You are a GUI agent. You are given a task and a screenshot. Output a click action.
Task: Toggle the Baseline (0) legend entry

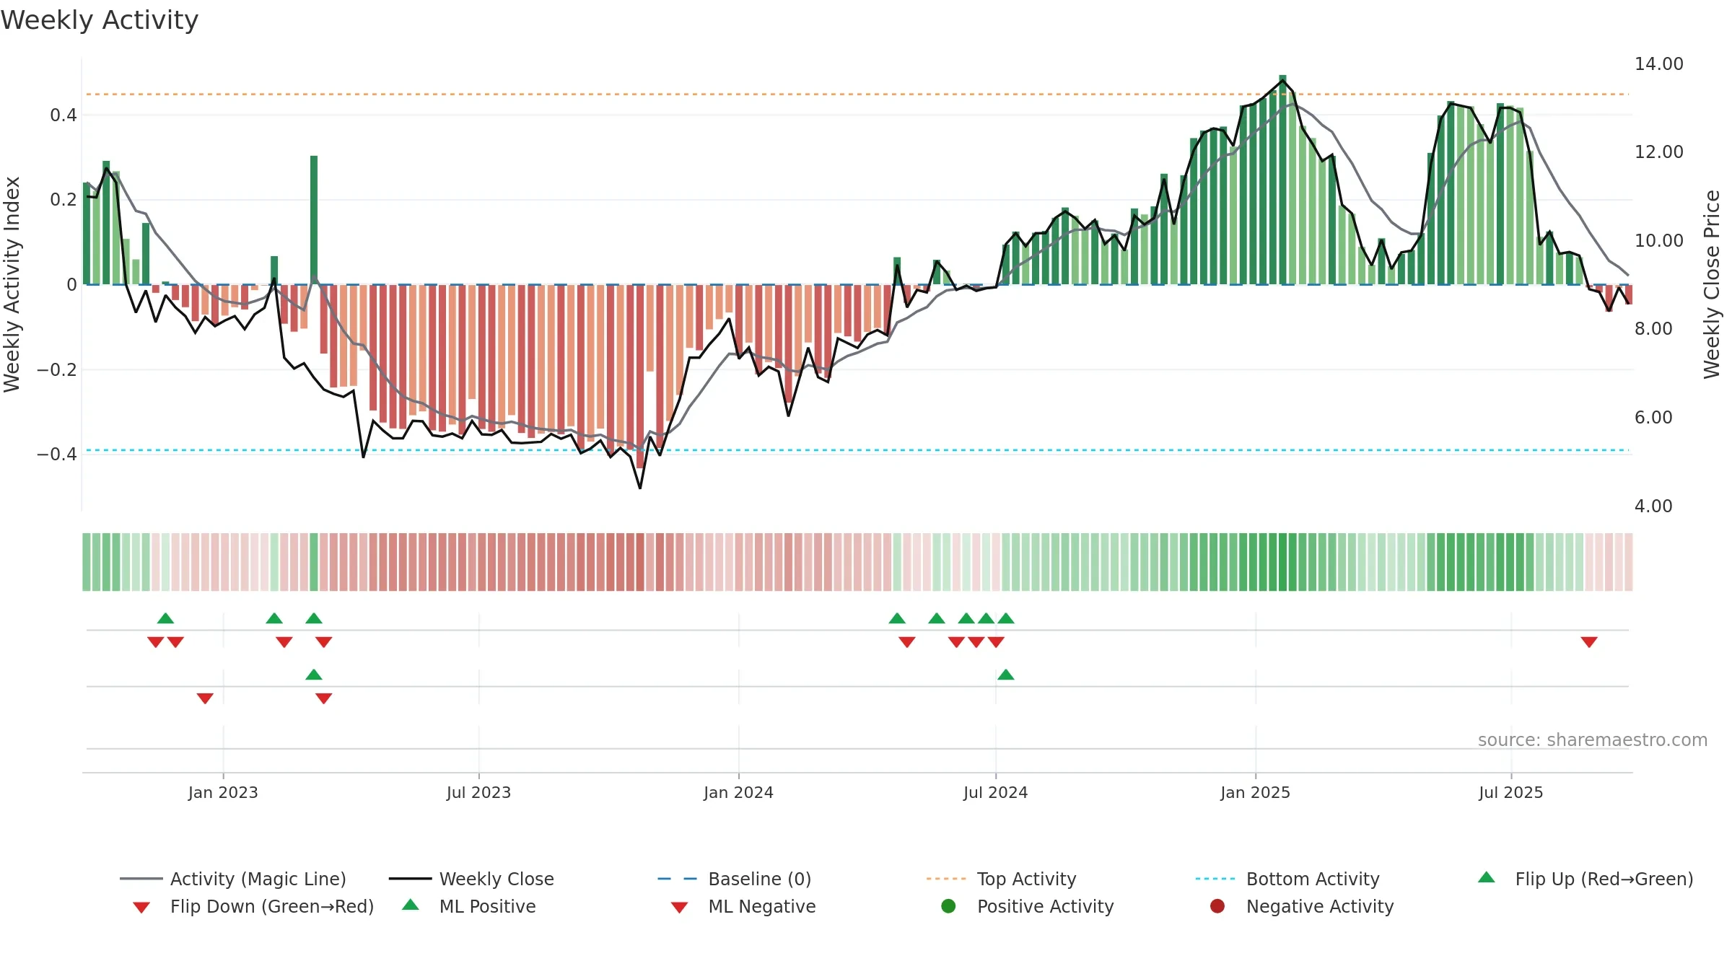click(x=735, y=879)
